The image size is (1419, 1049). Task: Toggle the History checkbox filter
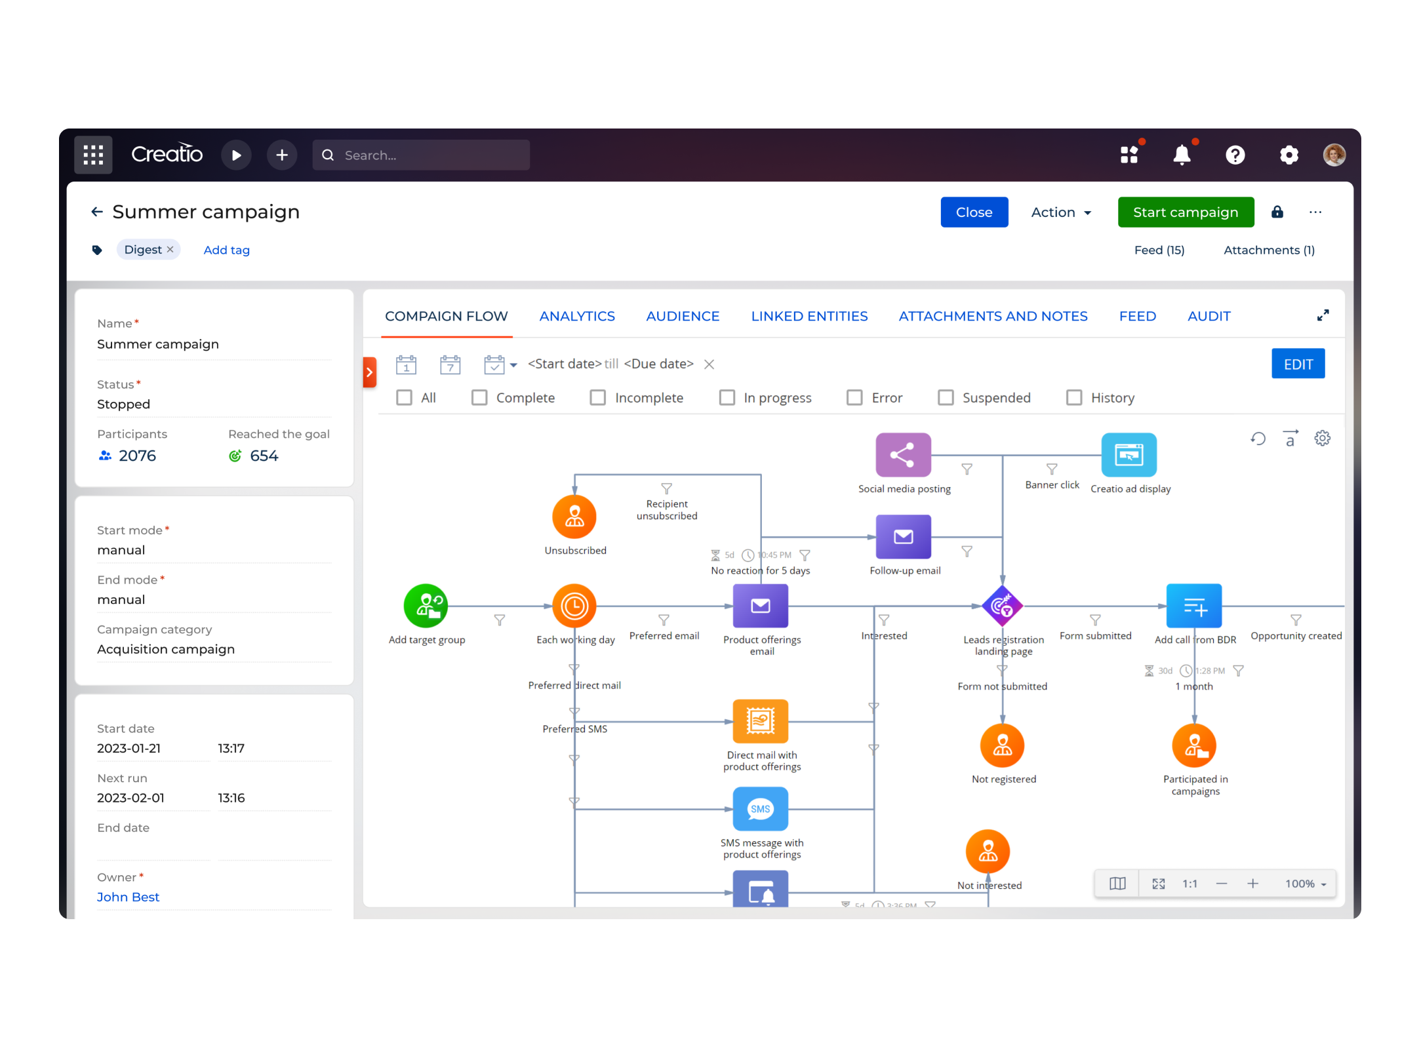pyautogui.click(x=1073, y=398)
